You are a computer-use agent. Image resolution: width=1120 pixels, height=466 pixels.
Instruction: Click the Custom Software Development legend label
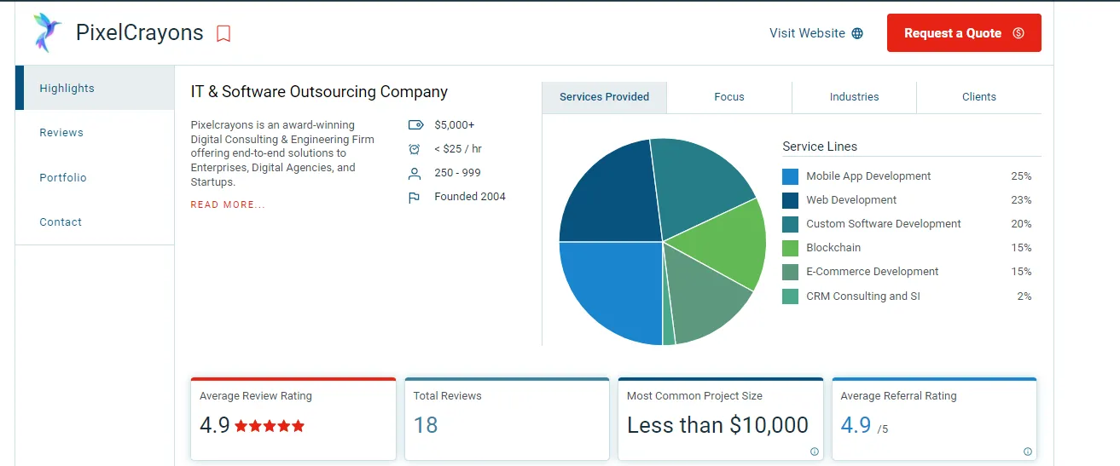pyautogui.click(x=884, y=224)
